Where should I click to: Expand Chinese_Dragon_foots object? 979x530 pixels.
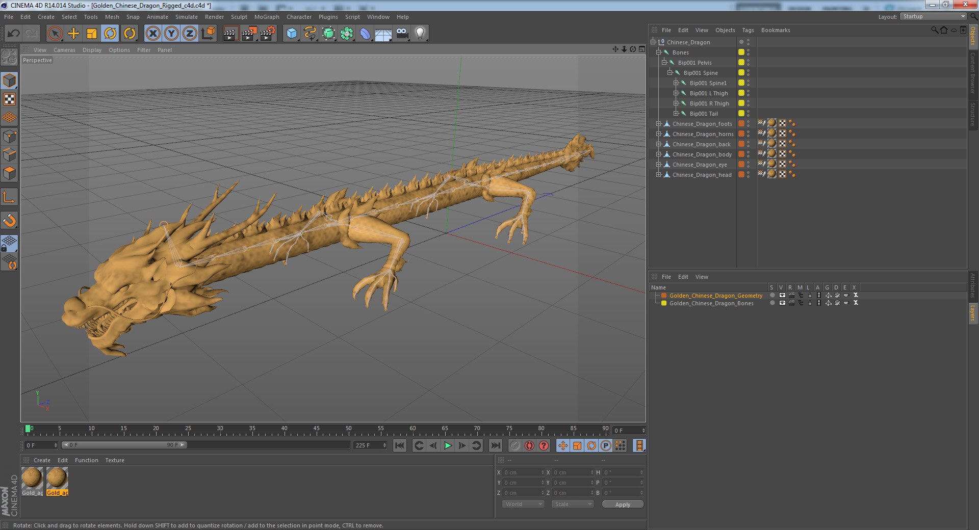click(659, 123)
